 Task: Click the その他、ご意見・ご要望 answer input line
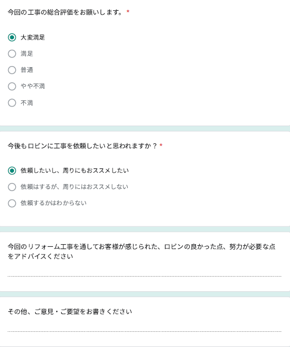click(144, 327)
